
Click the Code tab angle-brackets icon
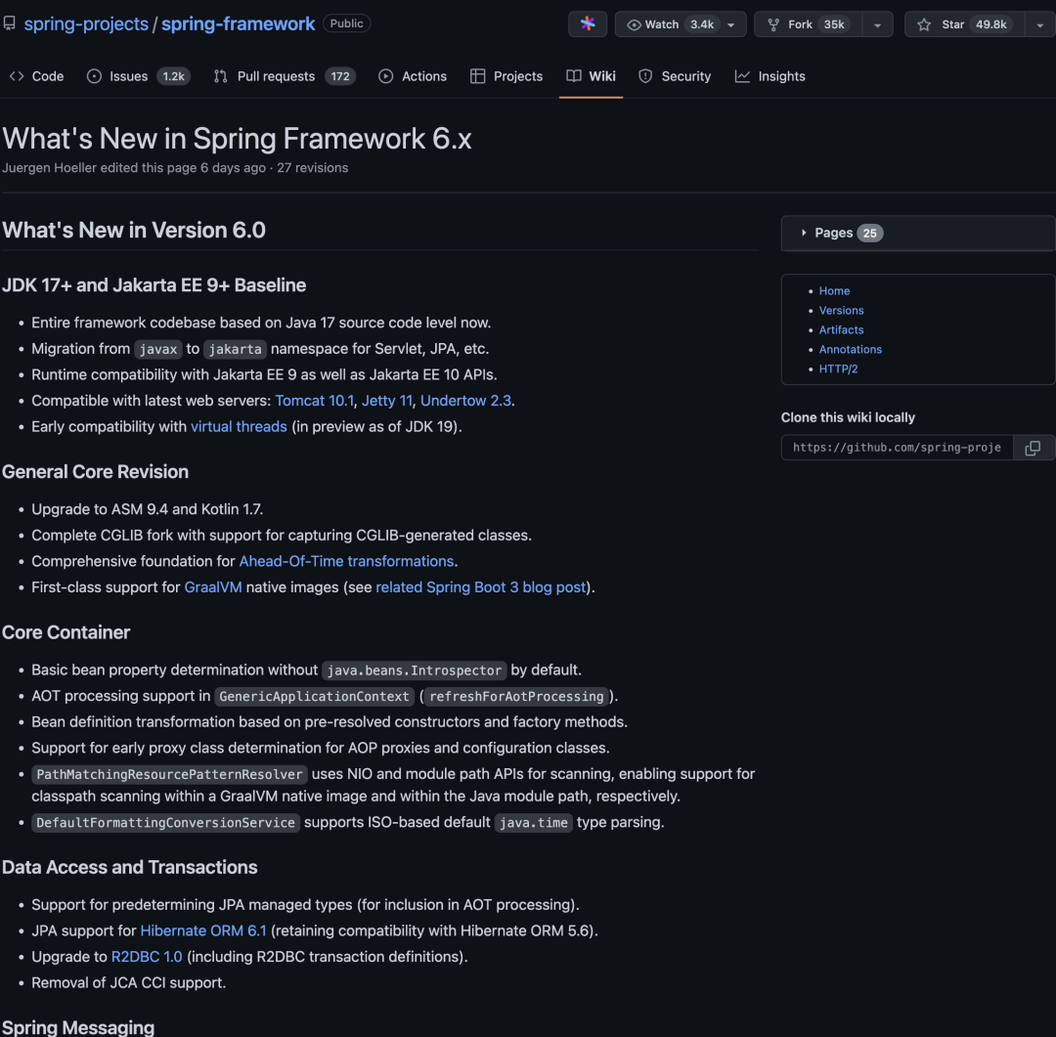point(17,76)
